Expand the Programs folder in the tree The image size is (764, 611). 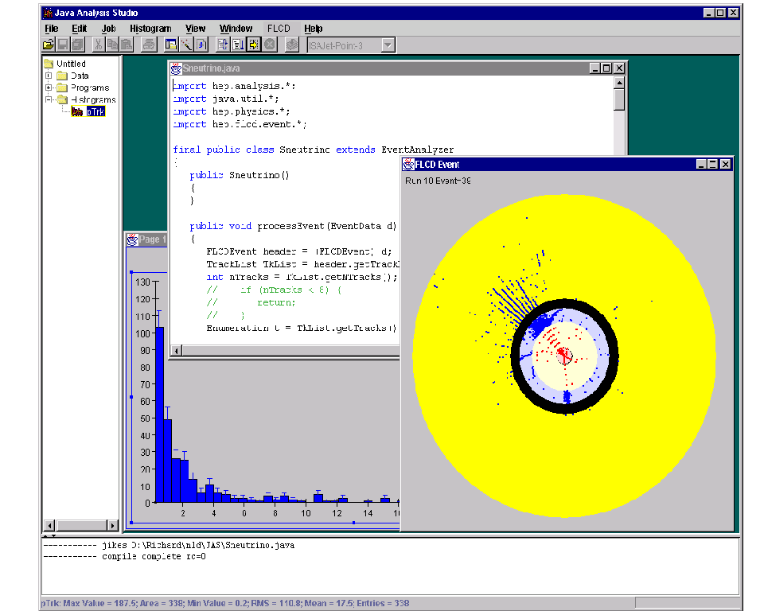coord(49,88)
